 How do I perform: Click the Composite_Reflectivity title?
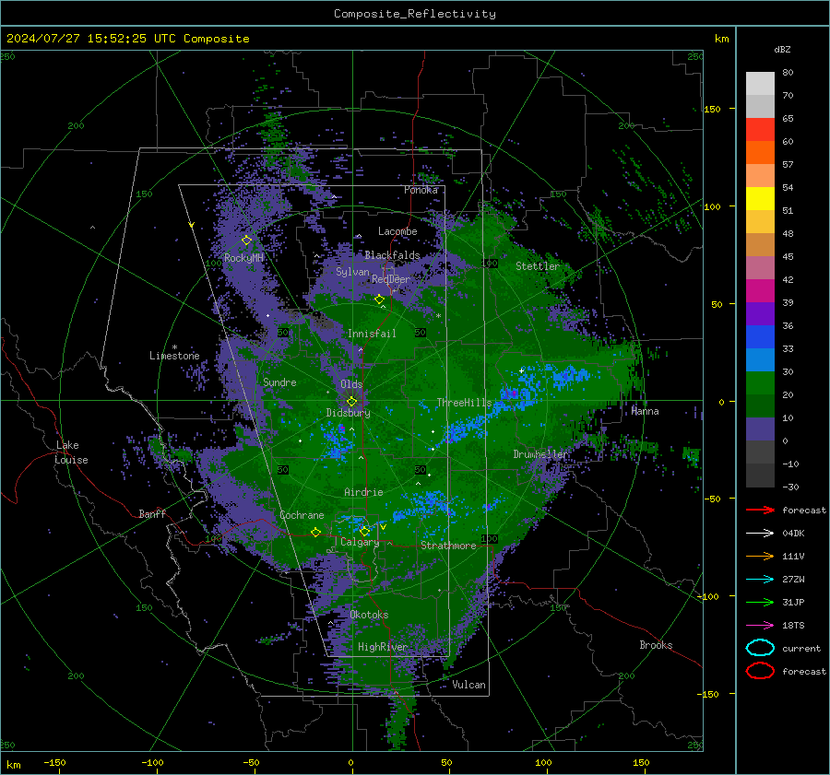415,14
